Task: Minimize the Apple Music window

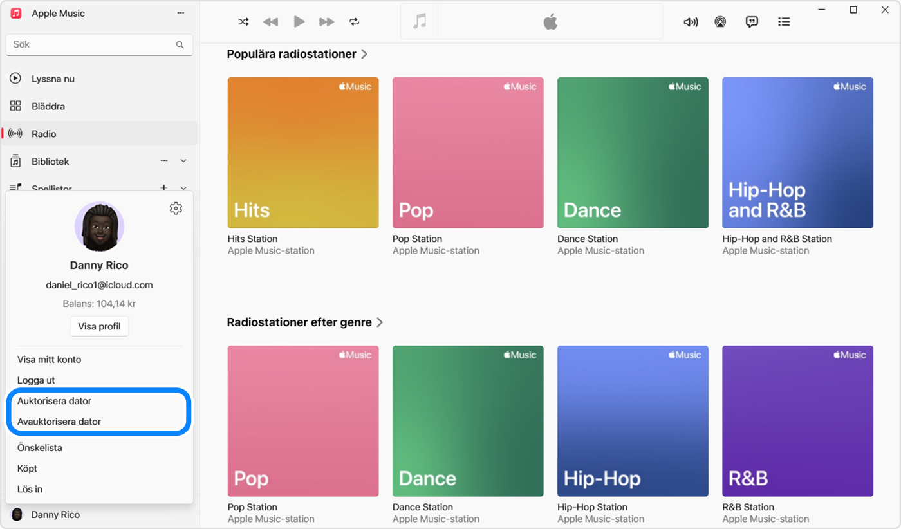Action: tap(822, 10)
